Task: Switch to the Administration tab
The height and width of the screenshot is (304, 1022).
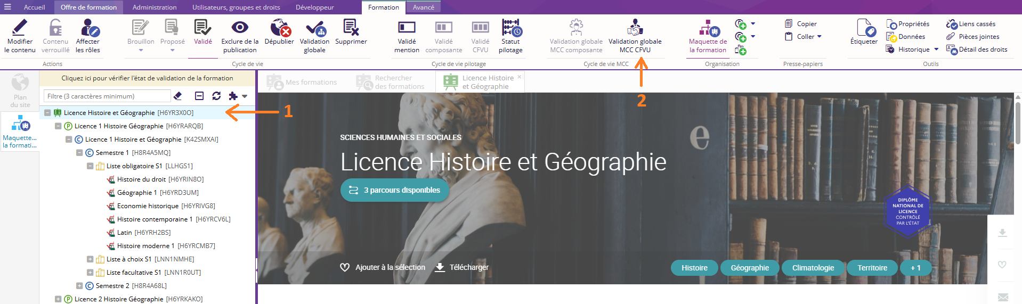Action: click(154, 7)
